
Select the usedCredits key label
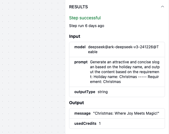pyautogui.click(x=85, y=124)
